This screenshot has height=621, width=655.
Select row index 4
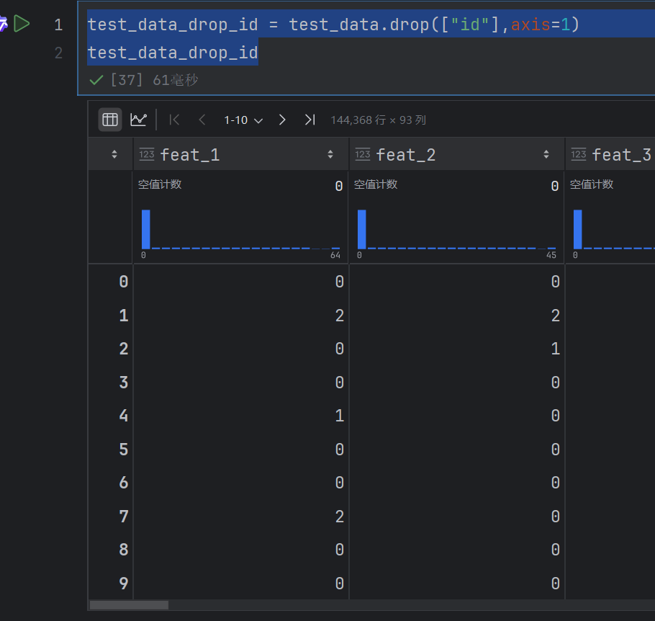(123, 416)
